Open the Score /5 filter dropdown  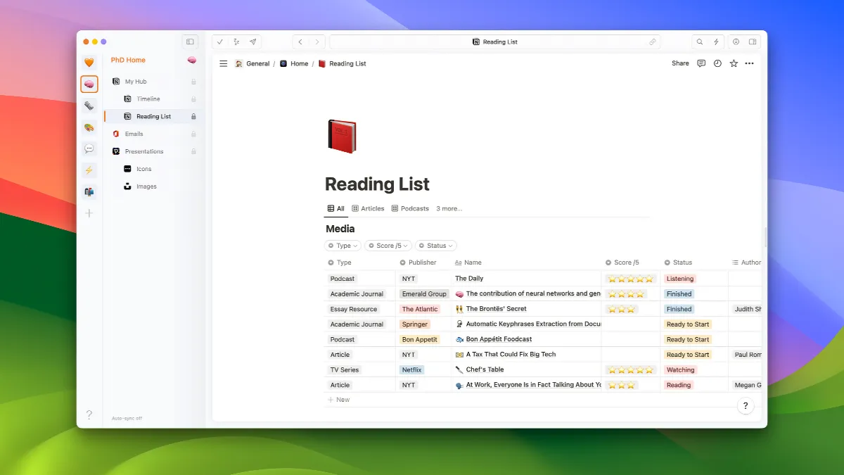[x=388, y=246]
